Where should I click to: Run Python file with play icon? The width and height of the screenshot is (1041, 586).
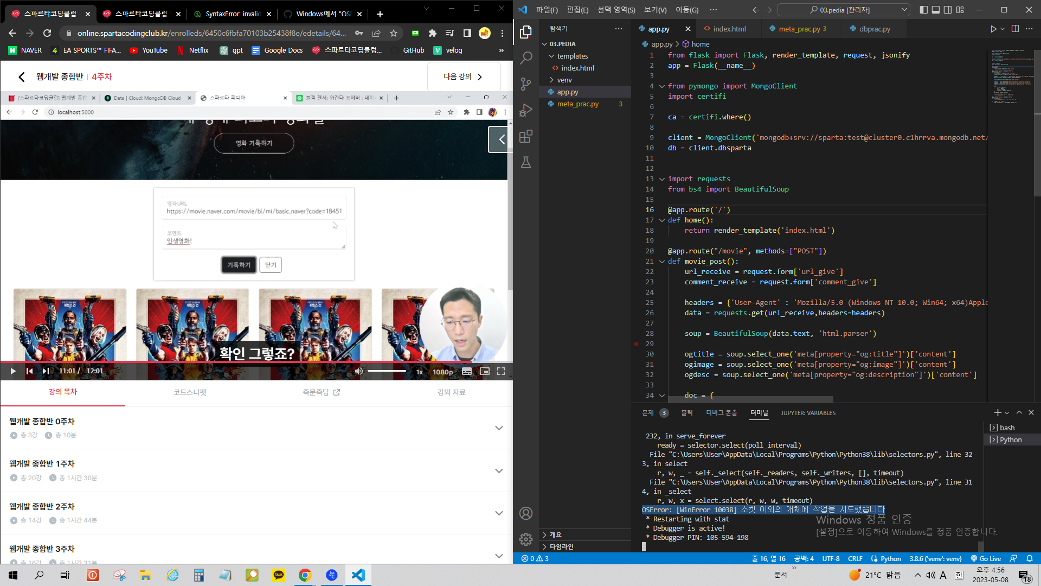pos(993,29)
